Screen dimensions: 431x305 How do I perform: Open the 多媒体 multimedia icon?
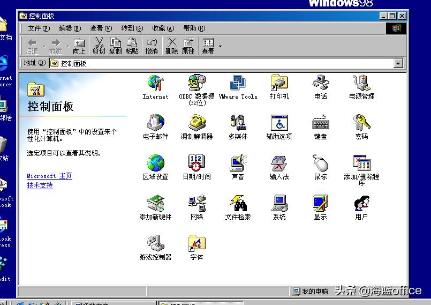238,127
